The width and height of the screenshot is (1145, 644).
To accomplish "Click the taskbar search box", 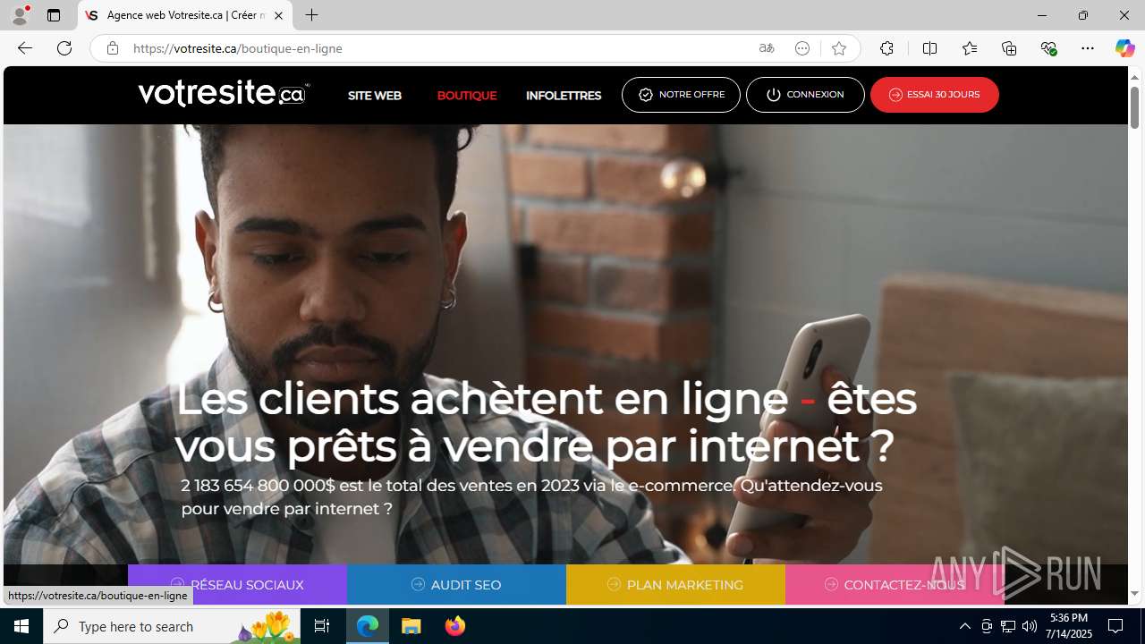I will tap(172, 626).
